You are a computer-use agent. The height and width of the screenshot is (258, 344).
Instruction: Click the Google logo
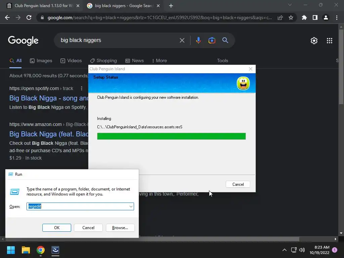[23, 41]
